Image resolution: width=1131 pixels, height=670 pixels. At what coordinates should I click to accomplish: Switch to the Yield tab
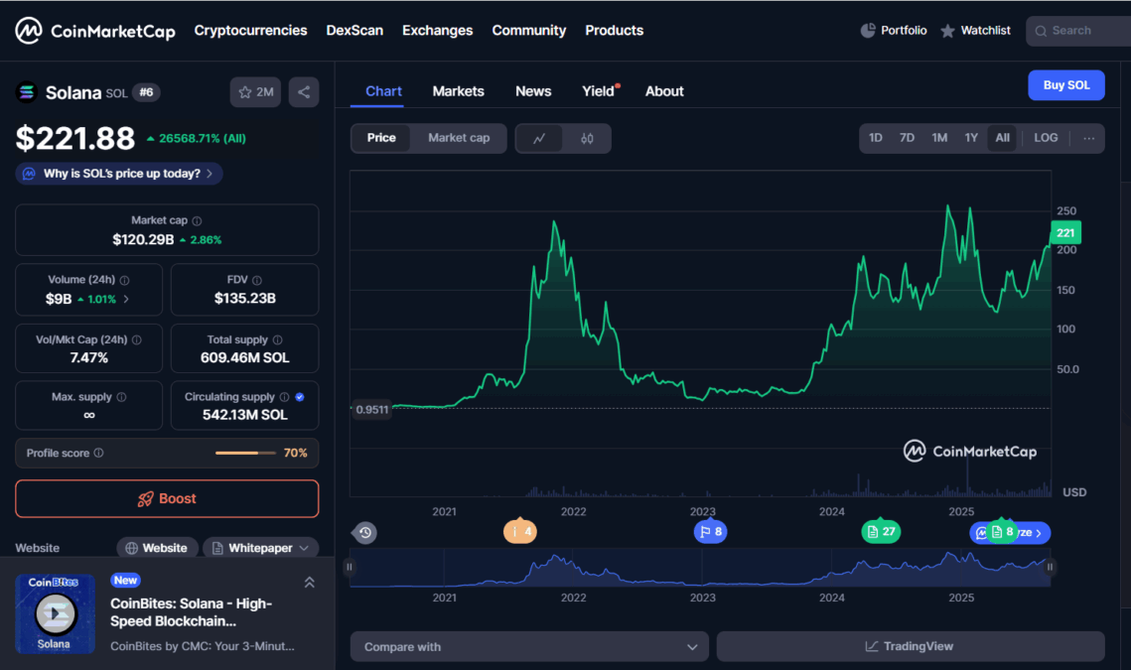tap(600, 91)
